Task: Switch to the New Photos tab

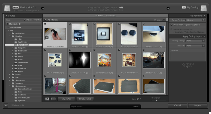Action: 111,16
